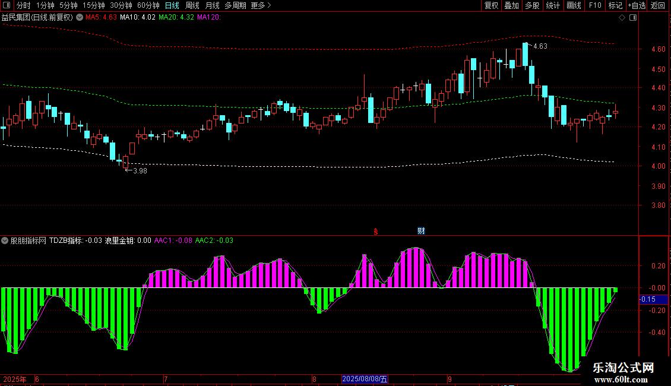Viewport: 671px width, 386px height.
Task: Select the 日线 daily period tab
Action: [172, 5]
